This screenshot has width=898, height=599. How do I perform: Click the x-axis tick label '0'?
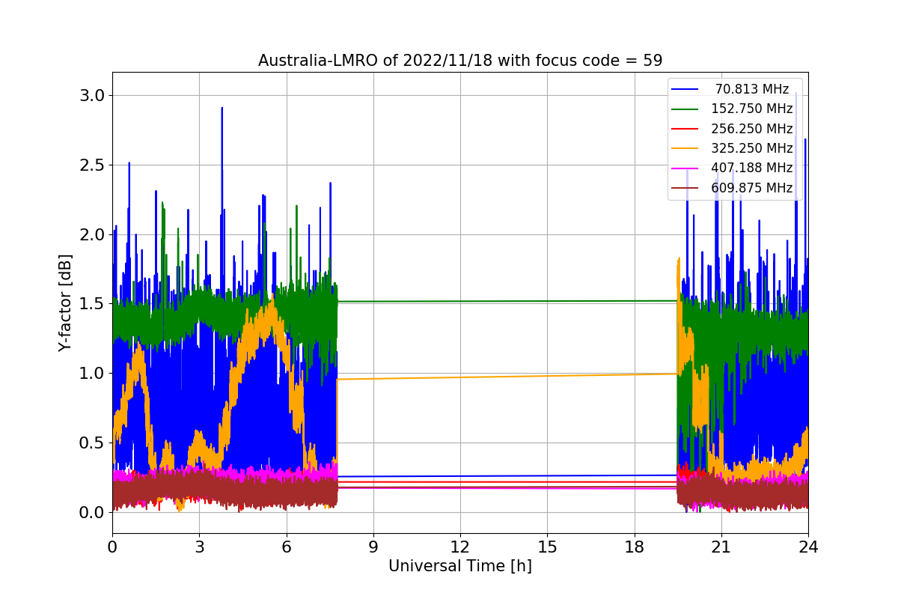112,547
